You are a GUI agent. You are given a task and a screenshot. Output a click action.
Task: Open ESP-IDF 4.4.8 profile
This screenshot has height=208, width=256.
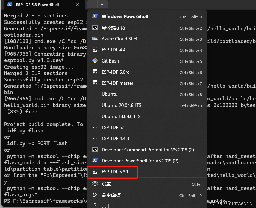coord(147,138)
